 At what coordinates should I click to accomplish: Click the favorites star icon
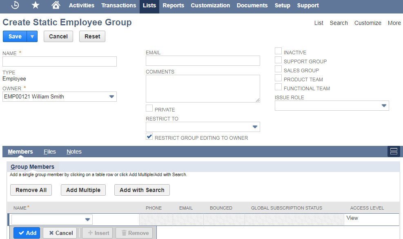pos(36,5)
